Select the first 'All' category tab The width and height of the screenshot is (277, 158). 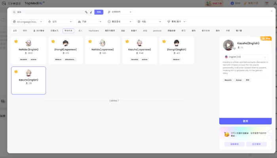[x=15, y=31]
